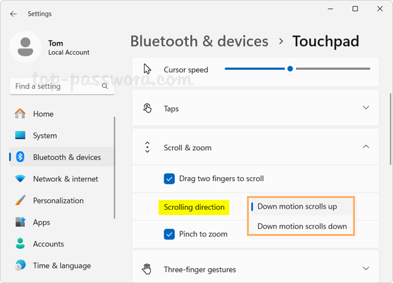Toggle the Pinch to zoom checkbox

(x=169, y=234)
